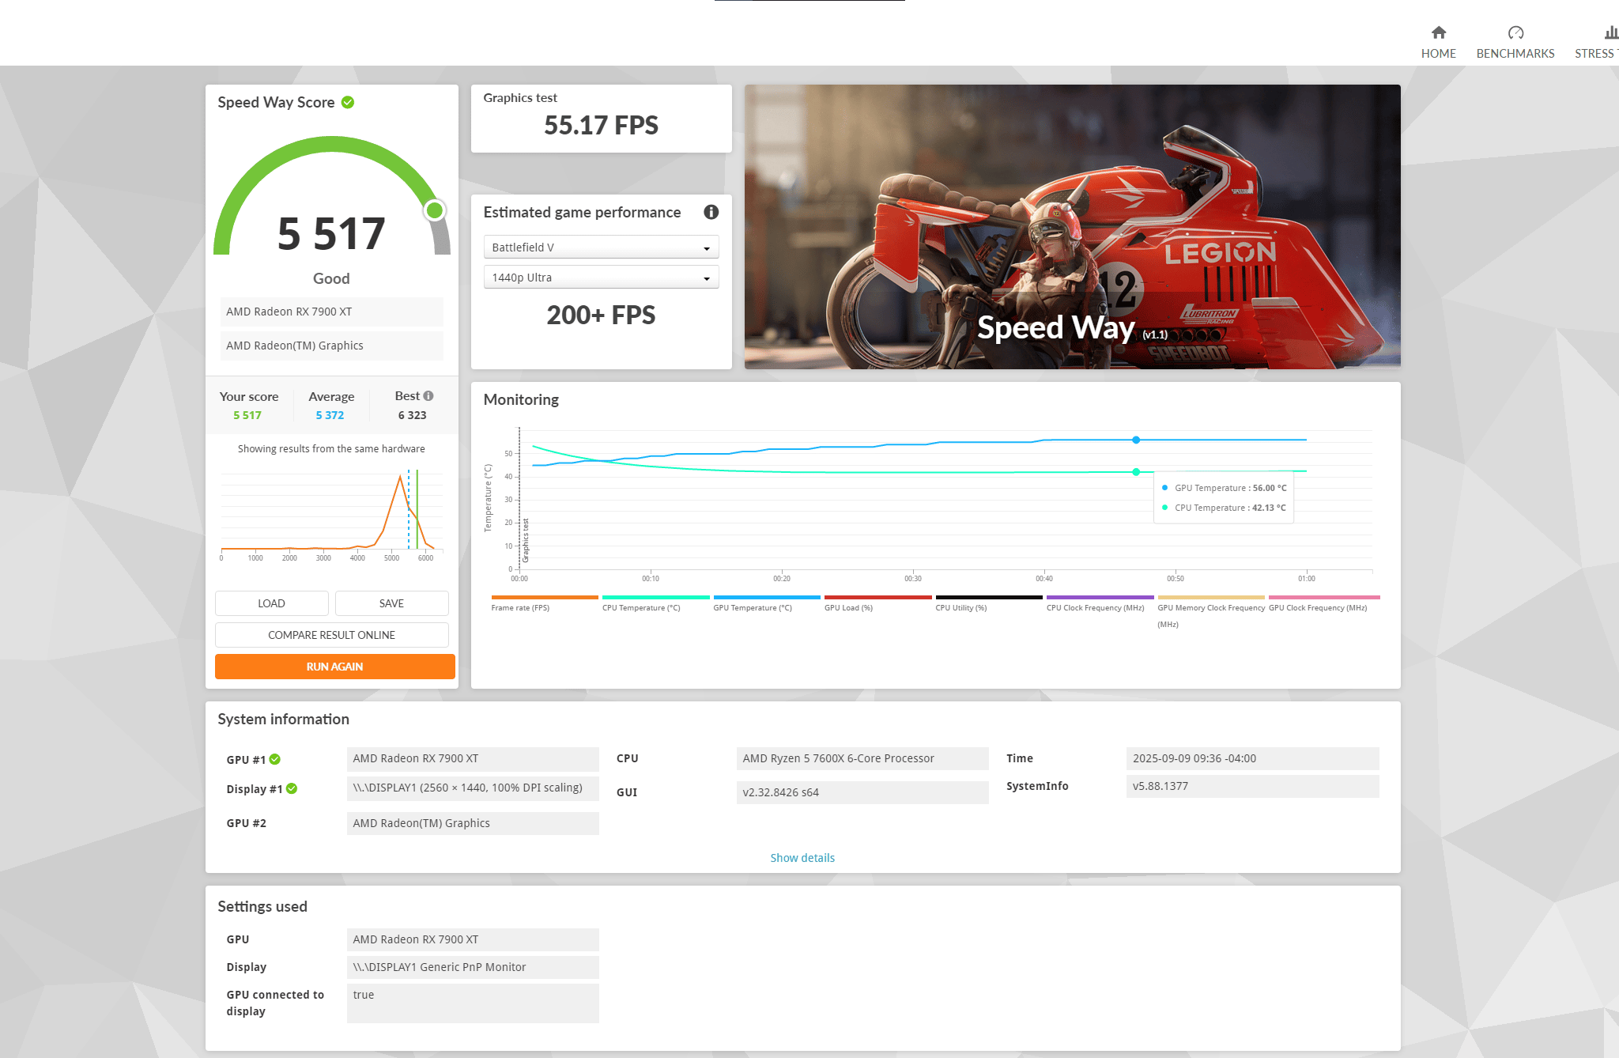The height and width of the screenshot is (1058, 1619).
Task: Go to the HOME menu item
Action: pos(1438,53)
